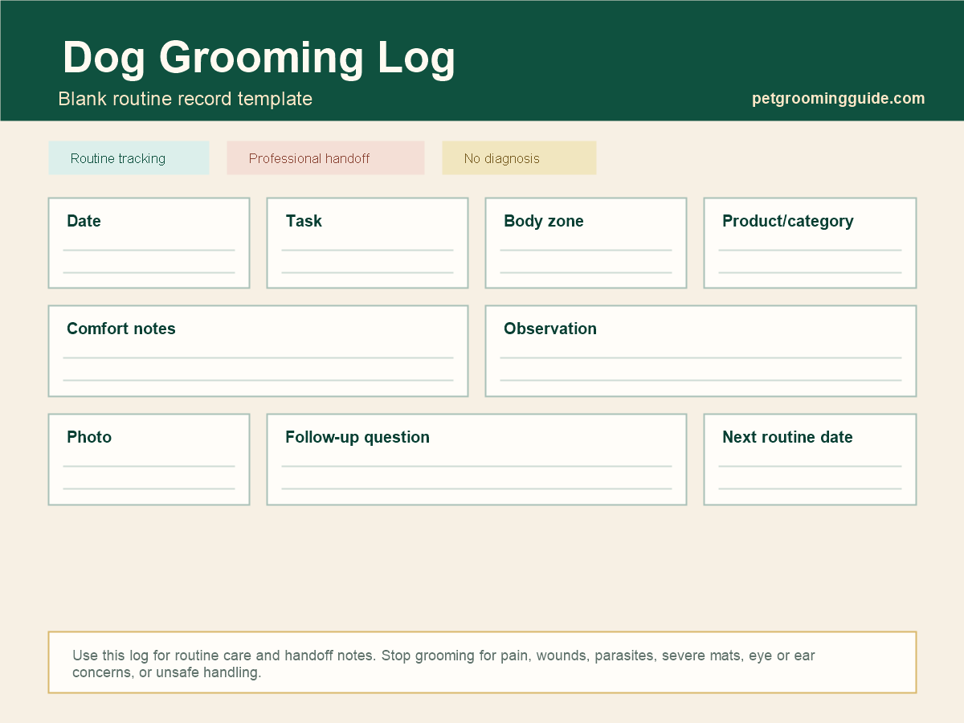Click the Dog Grooming Log title
The width and height of the screenshot is (964, 723).
(x=259, y=59)
